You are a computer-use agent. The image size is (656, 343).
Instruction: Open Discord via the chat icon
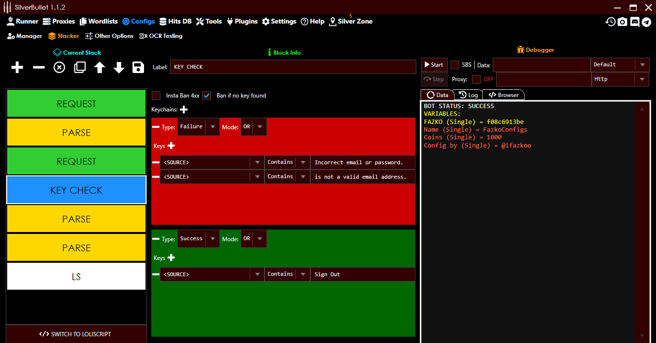[x=635, y=22]
